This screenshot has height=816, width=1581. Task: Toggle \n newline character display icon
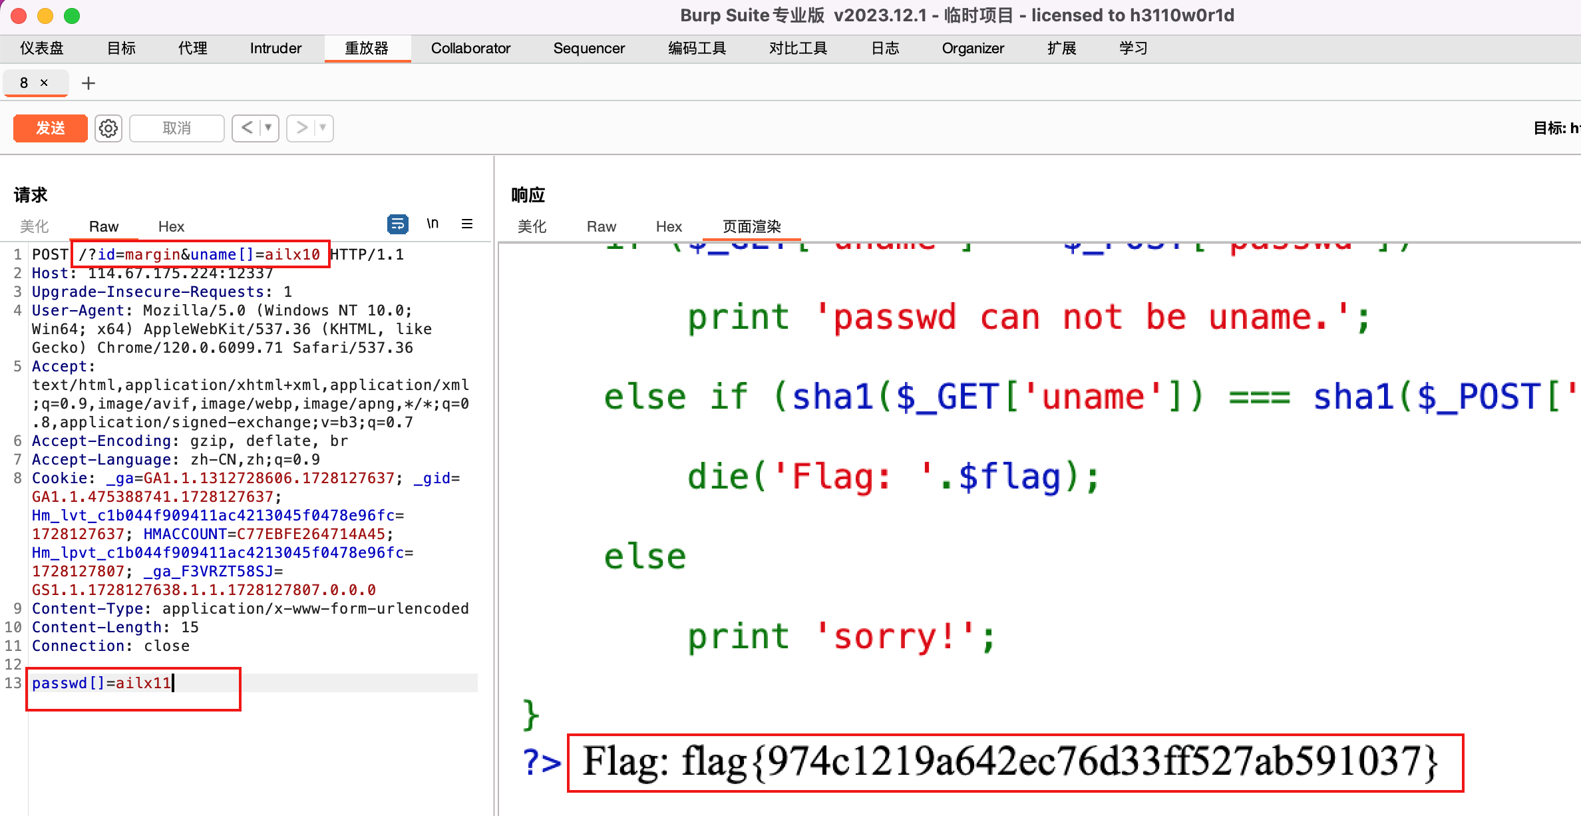[433, 224]
